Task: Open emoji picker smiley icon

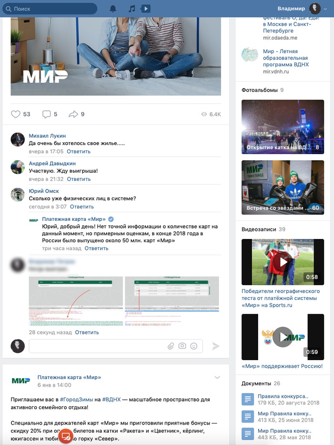Action: tap(194, 346)
